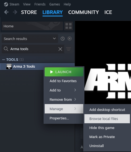Open the Steam menu
Viewport: 131px width, 152px height.
(x=14, y=4)
